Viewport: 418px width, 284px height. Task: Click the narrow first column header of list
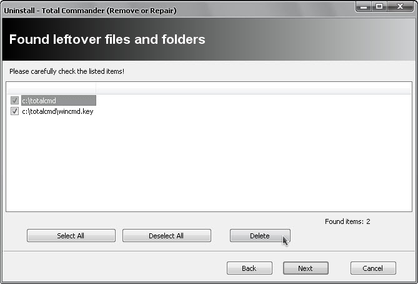pos(51,88)
